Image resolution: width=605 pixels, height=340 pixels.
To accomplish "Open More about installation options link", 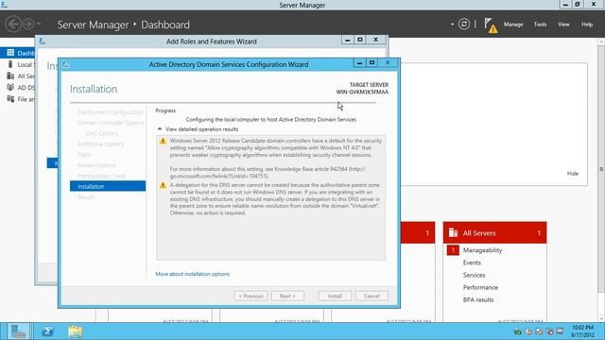I will [192, 274].
